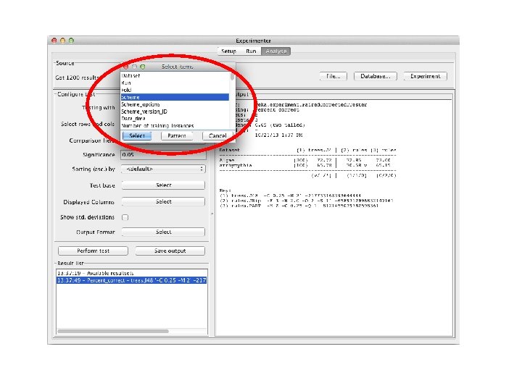Minimize Experimenter window via yellow button
Screen dimensions: 522x391
tap(62, 41)
